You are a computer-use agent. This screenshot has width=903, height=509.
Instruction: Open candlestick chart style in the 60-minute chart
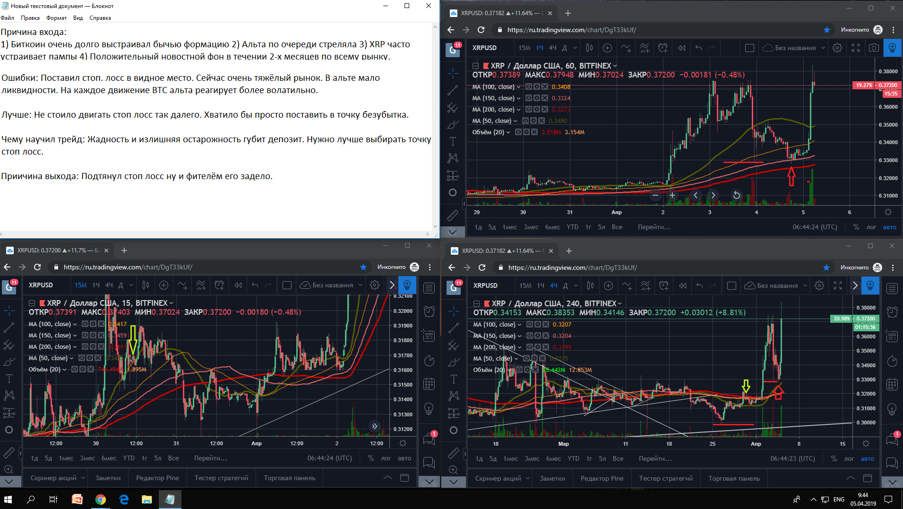coord(589,48)
